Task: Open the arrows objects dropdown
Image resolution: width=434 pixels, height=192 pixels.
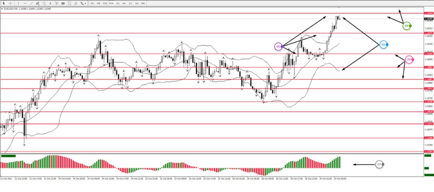Action: [84, 3]
